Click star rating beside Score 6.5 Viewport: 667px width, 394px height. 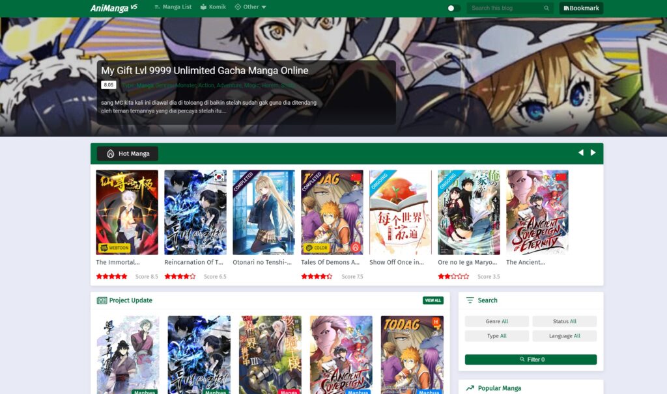pos(180,276)
